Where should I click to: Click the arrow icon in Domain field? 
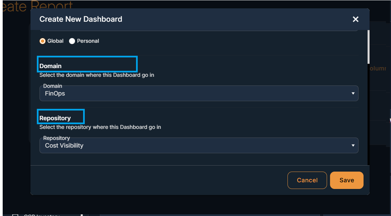pos(353,93)
